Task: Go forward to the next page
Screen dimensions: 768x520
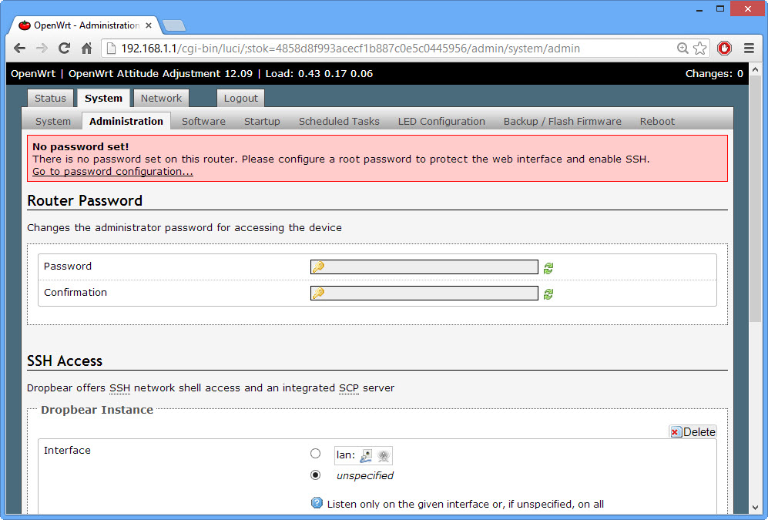Action: (x=42, y=48)
